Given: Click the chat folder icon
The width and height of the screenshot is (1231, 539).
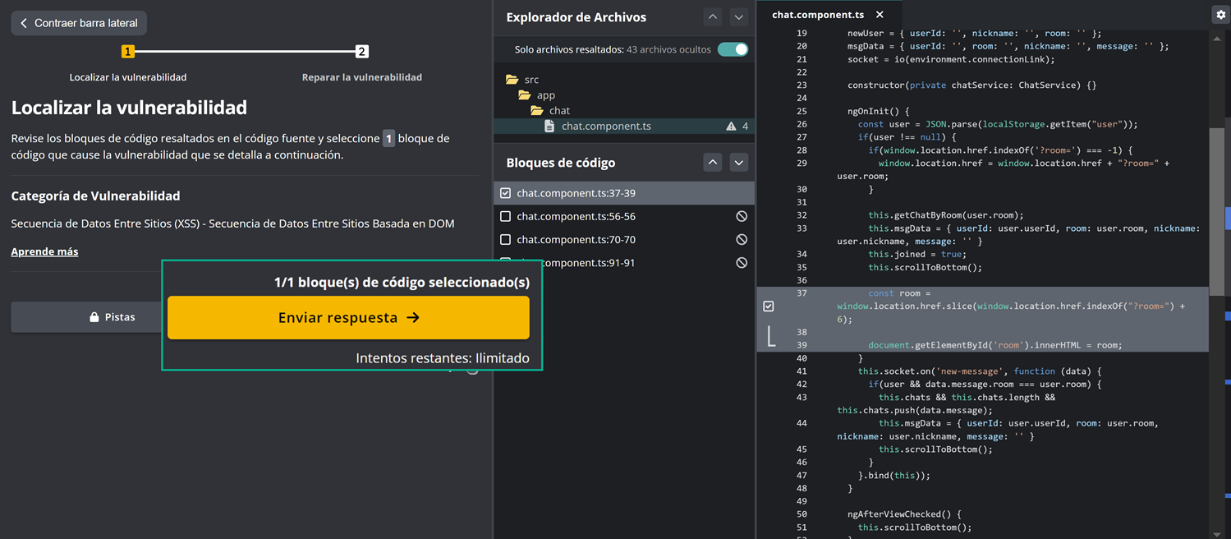Looking at the screenshot, I should pos(537,111).
